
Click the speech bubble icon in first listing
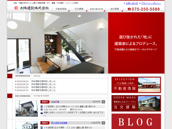[x=42, y=113]
